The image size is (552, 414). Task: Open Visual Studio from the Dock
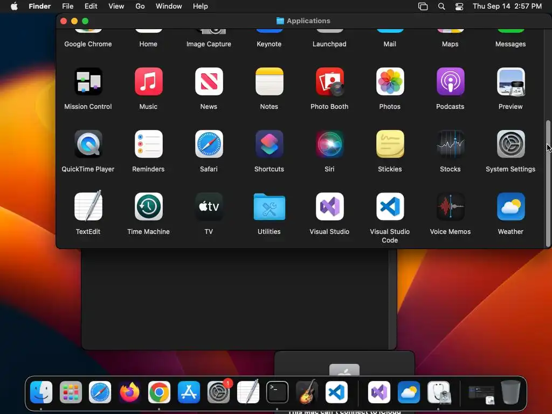point(379,392)
